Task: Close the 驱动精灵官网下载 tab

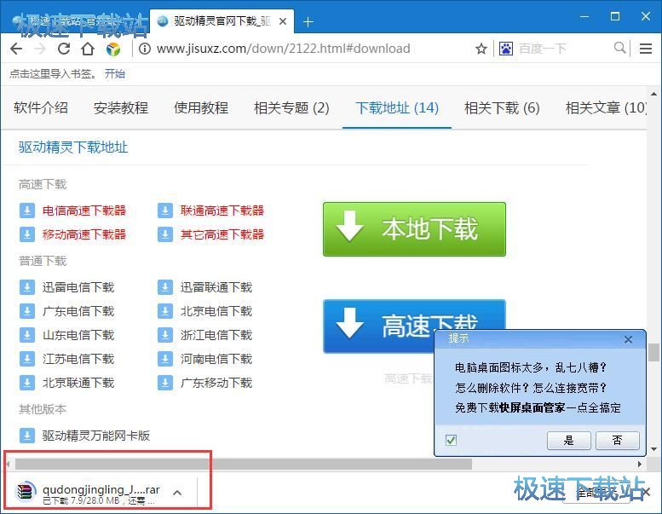Action: pyautogui.click(x=283, y=21)
